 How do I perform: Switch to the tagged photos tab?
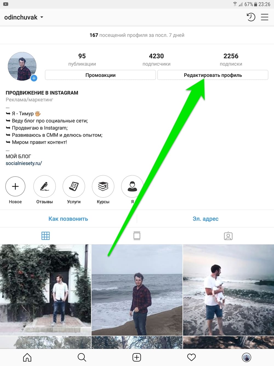click(x=228, y=236)
